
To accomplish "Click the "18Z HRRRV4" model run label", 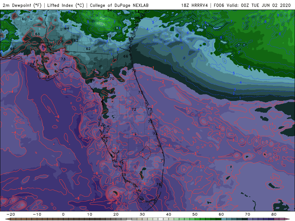I will tap(195, 5).
